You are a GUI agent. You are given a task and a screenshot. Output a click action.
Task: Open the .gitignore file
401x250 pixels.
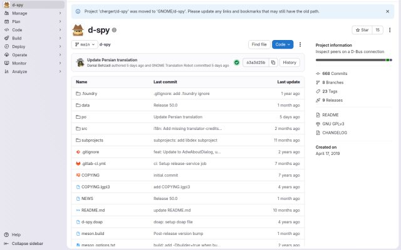[90, 152]
